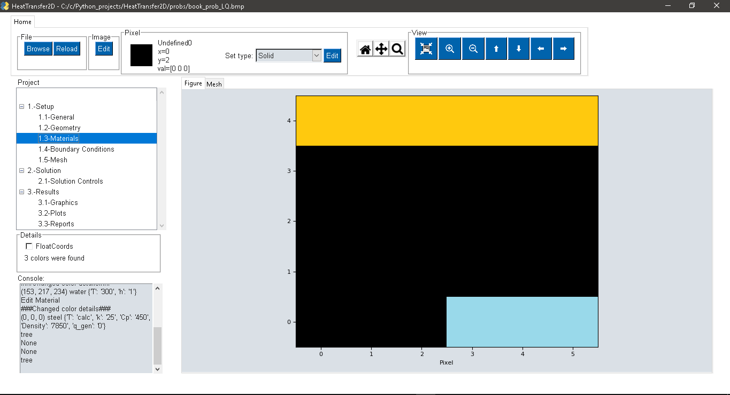Activate the pan move-arrows tool
The image size is (730, 395).
381,49
